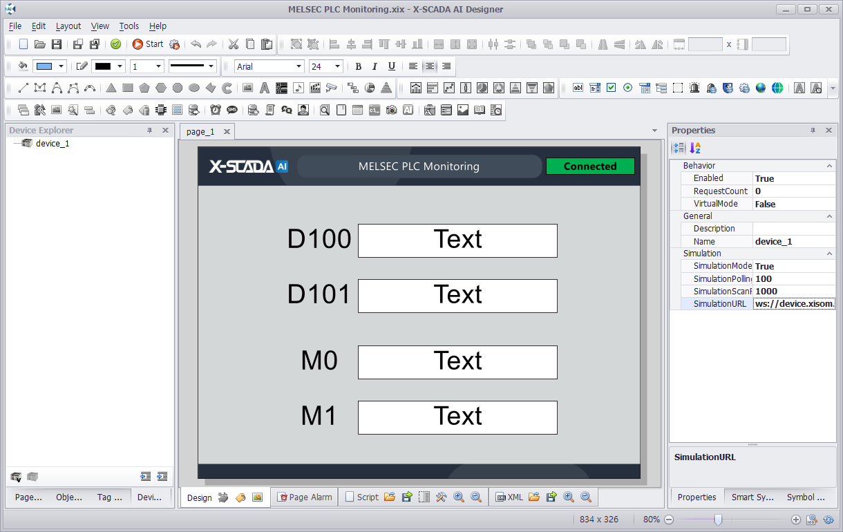843x532 pixels.
Task: Switch to the XML tab
Action: 510,497
